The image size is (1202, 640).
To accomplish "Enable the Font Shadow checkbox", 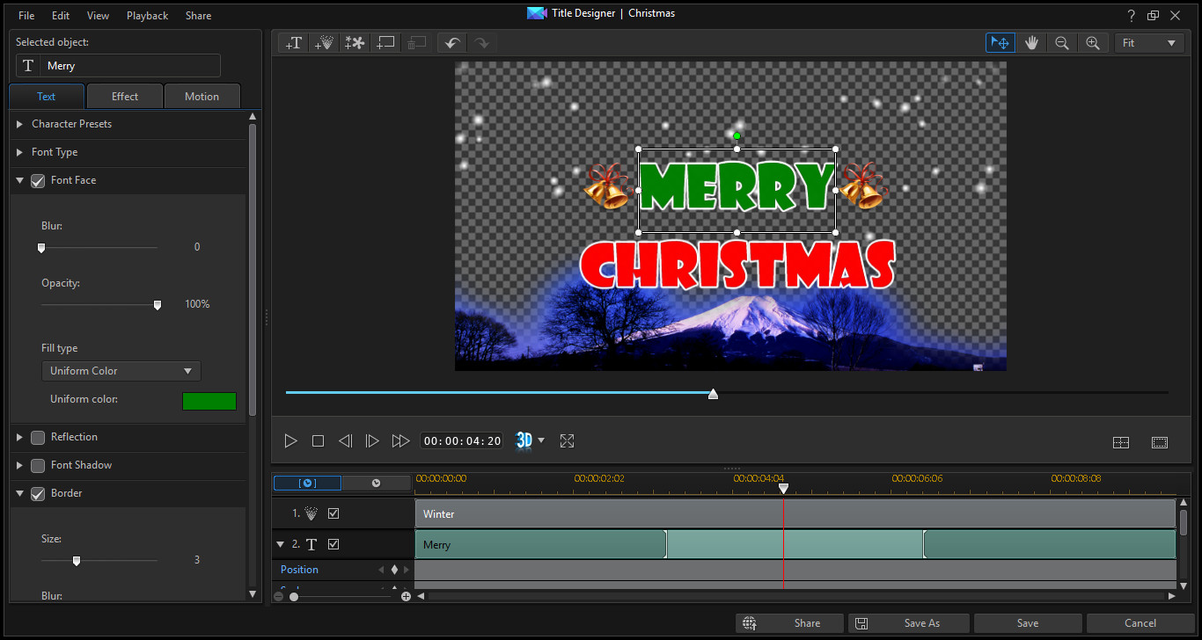I will [38, 465].
